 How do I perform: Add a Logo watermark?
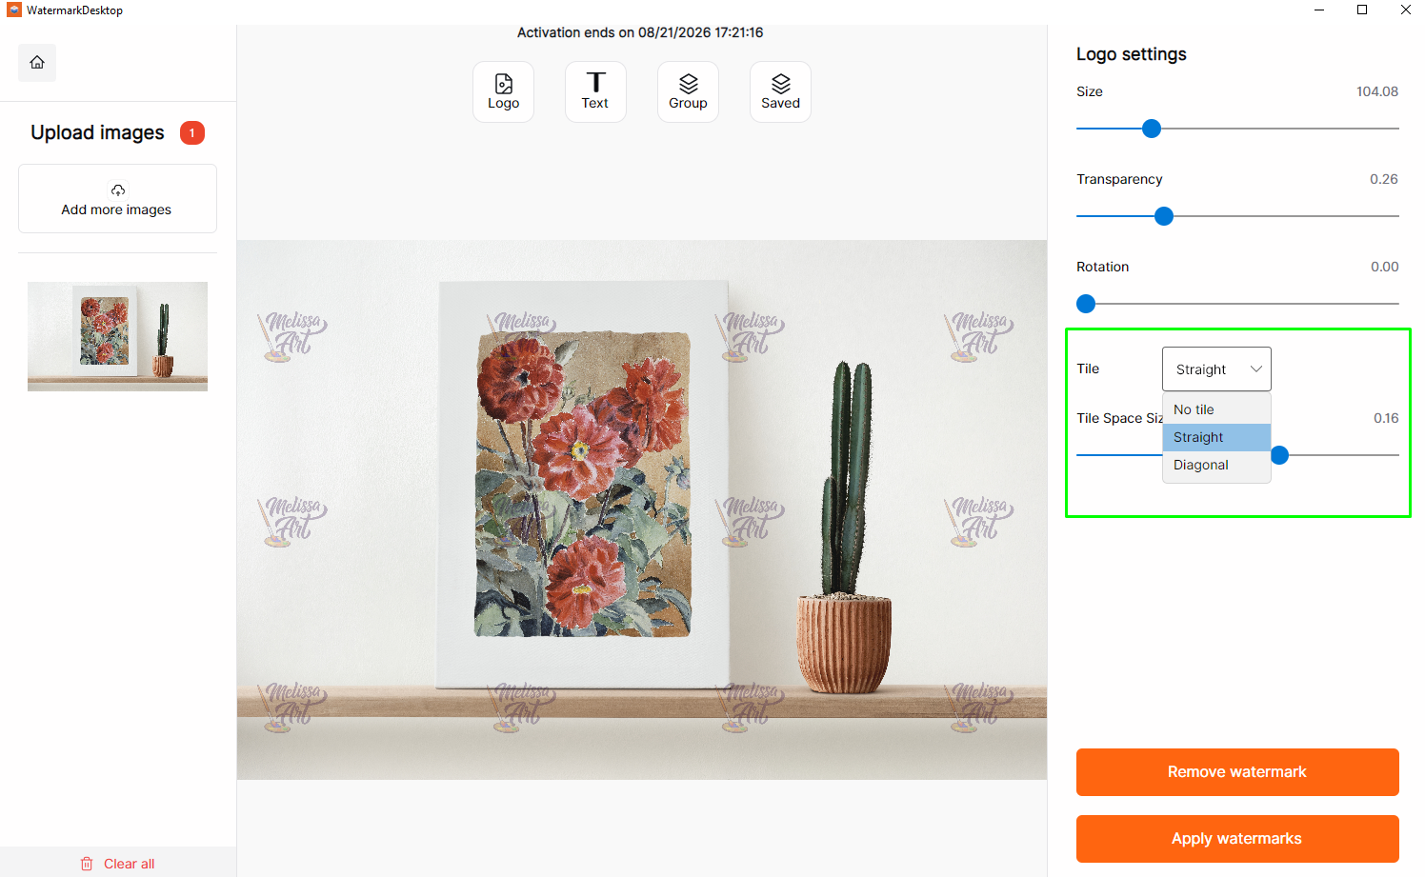point(503,91)
